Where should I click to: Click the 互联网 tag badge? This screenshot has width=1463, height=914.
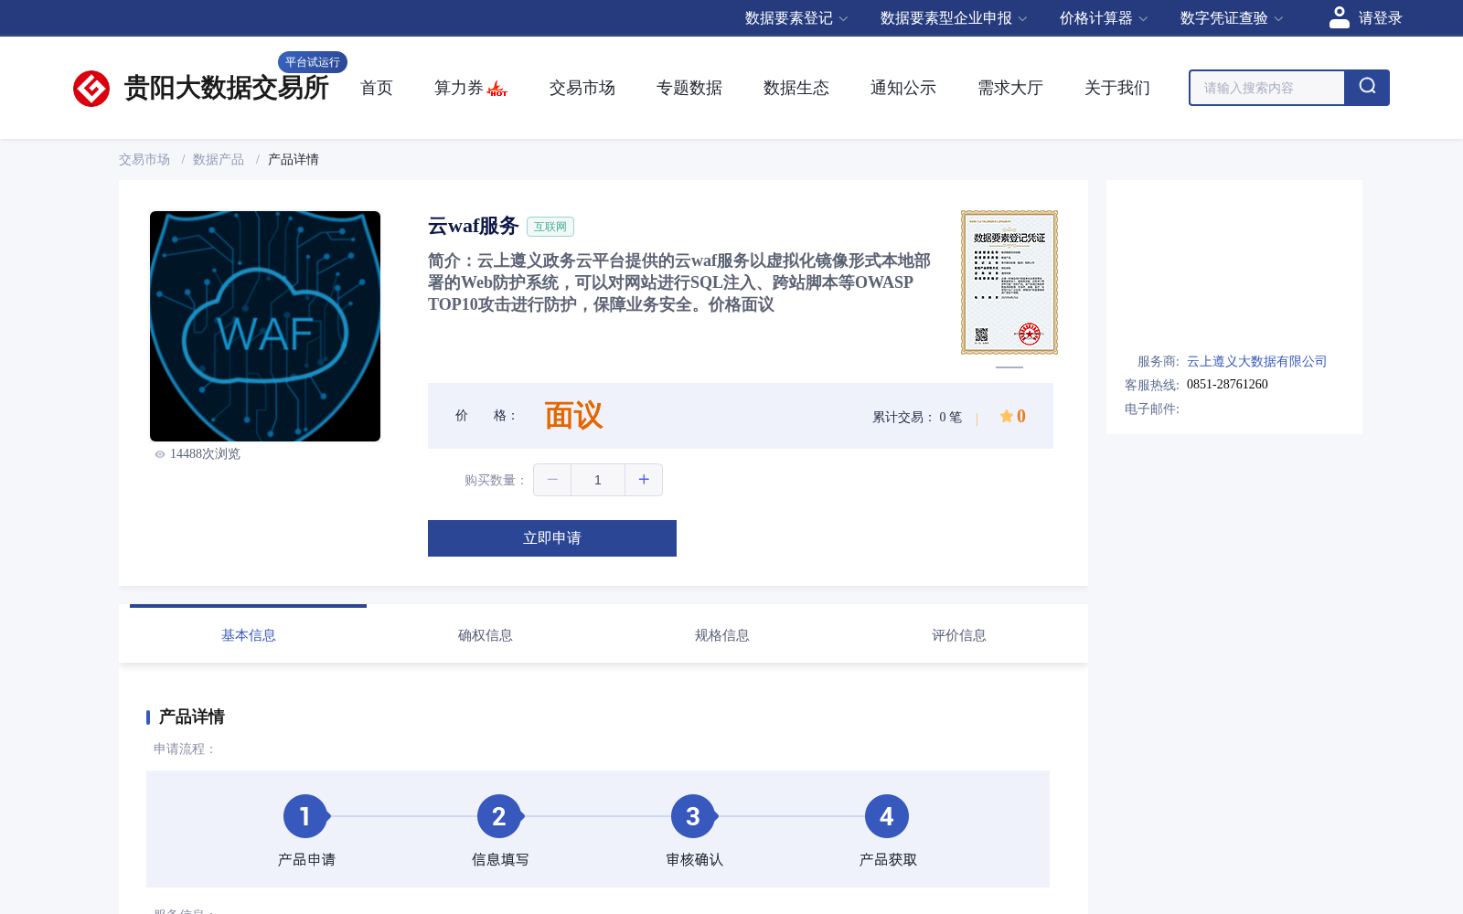point(550,227)
